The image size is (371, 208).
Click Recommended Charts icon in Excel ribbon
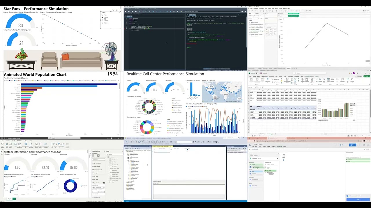(287, 81)
